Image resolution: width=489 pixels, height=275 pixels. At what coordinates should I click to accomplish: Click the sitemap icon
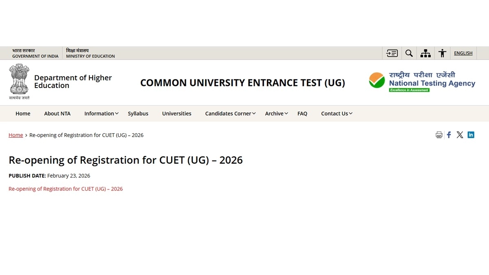[x=425, y=53]
